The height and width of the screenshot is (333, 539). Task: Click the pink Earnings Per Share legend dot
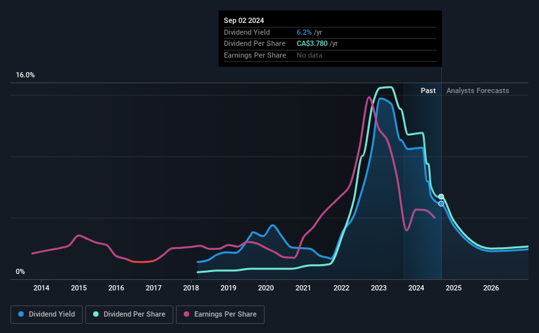point(186,314)
